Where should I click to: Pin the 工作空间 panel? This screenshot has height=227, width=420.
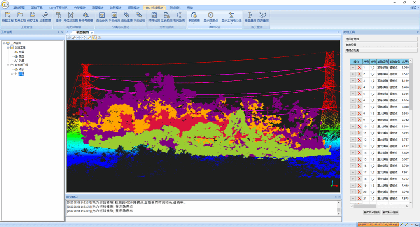[59, 32]
